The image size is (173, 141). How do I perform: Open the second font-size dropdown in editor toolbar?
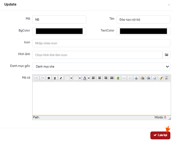point(77,78)
